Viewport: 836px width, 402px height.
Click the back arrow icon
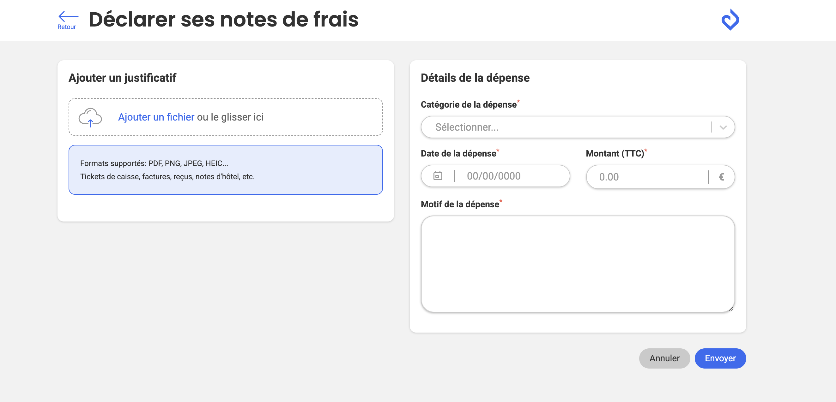coord(68,15)
